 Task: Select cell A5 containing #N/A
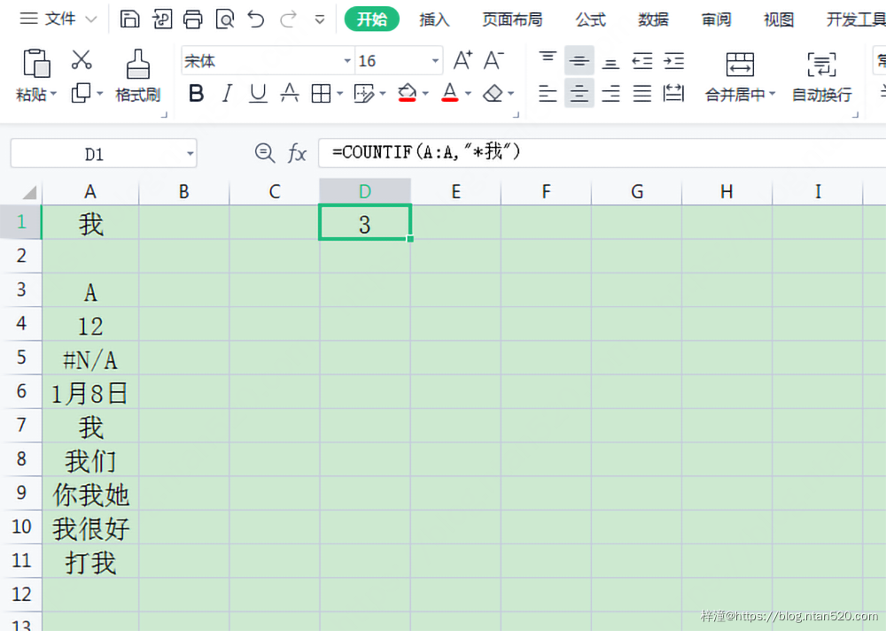pyautogui.click(x=90, y=358)
